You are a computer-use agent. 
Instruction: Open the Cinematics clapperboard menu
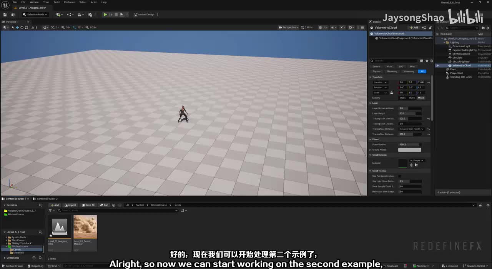click(81, 15)
